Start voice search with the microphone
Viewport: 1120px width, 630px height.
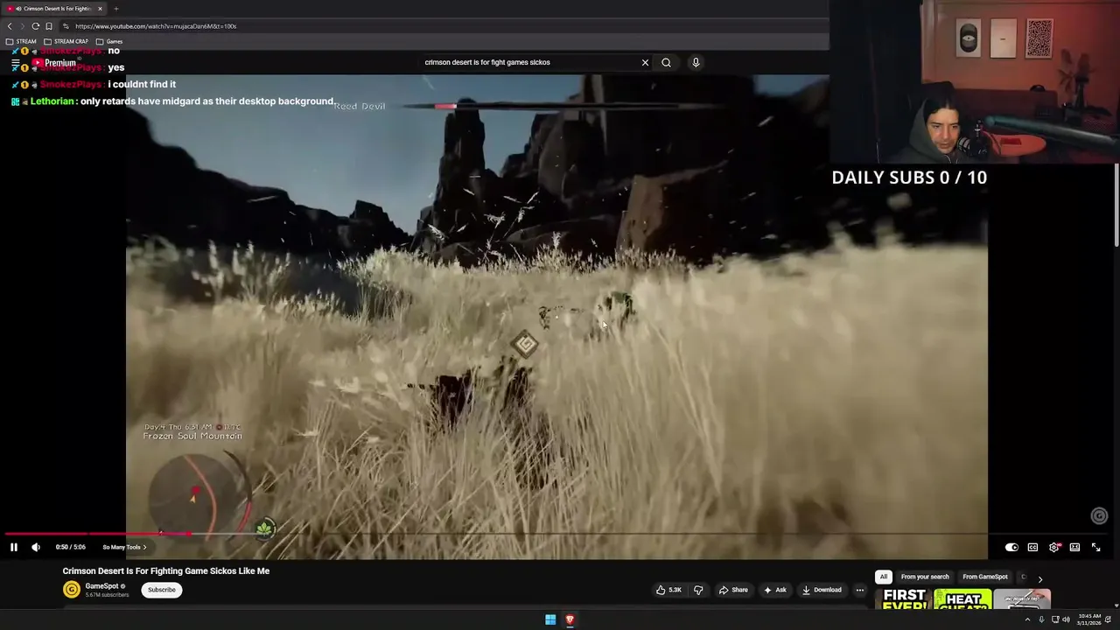tap(696, 62)
